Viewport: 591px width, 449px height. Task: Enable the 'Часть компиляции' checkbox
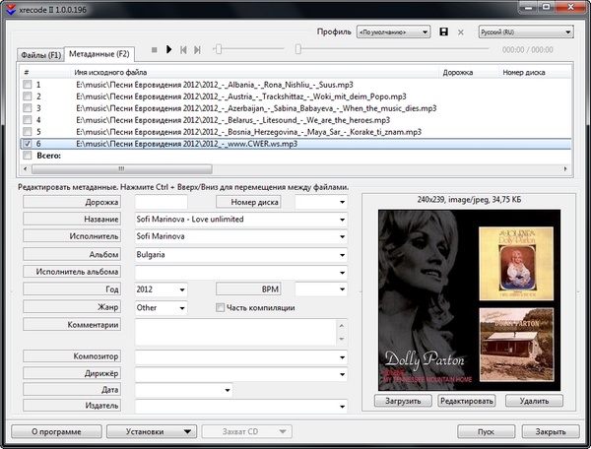point(221,308)
